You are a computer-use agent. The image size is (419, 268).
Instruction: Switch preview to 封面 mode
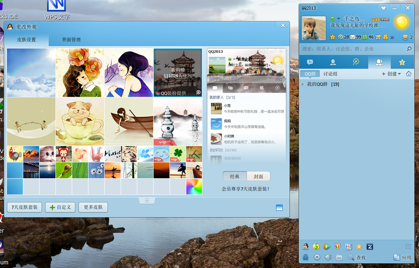pos(258,177)
